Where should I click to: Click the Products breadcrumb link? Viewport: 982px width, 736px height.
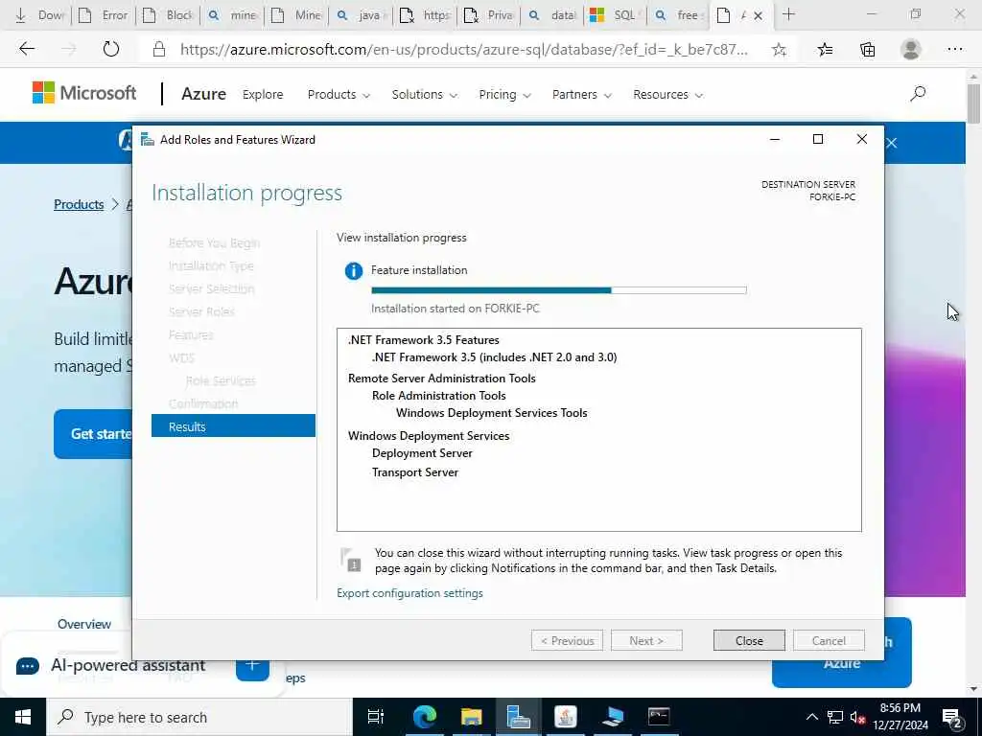click(79, 204)
